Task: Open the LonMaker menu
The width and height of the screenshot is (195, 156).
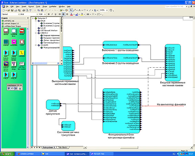Action: pos(53,7)
